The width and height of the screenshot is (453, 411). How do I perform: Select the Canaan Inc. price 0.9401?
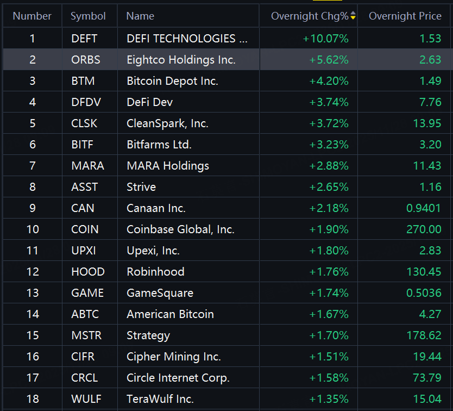pyautogui.click(x=424, y=208)
